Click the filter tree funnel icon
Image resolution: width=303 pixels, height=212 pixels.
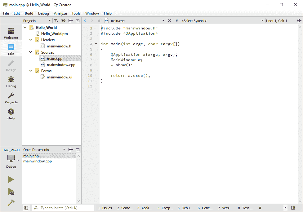[56, 21]
